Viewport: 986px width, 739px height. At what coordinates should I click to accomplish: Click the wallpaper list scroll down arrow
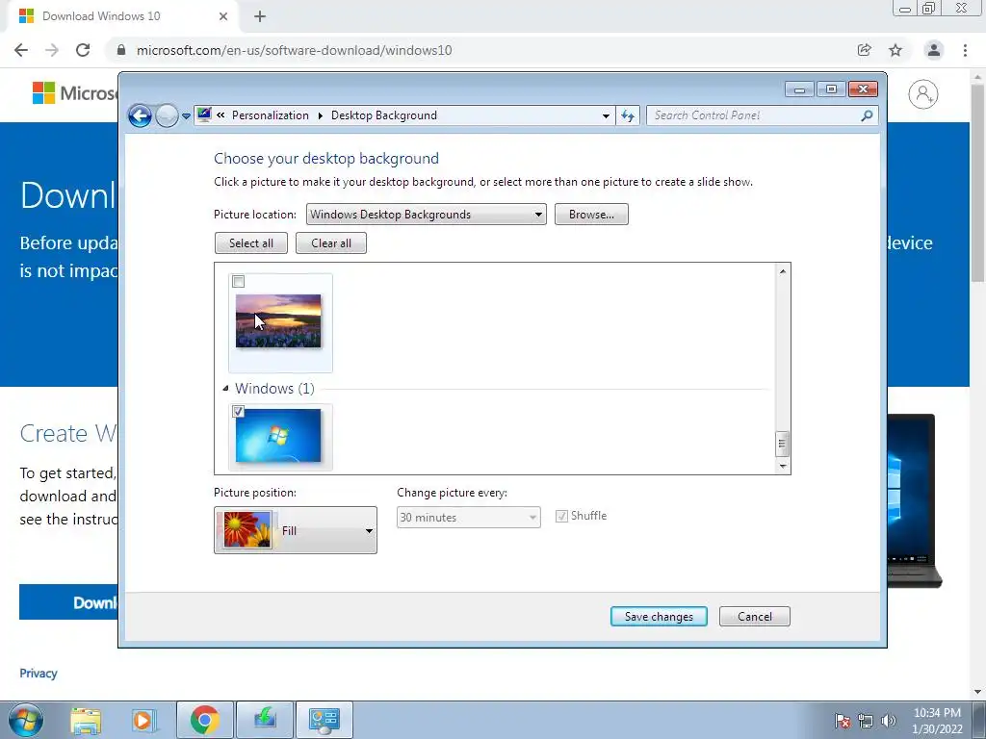[x=782, y=466]
